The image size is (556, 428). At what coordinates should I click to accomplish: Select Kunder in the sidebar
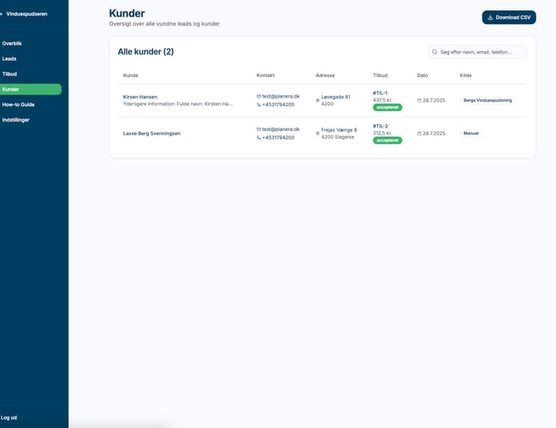pyautogui.click(x=11, y=89)
